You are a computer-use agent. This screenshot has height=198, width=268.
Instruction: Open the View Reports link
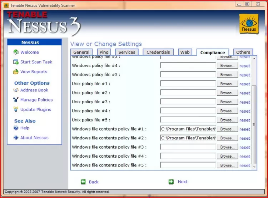pos(34,71)
